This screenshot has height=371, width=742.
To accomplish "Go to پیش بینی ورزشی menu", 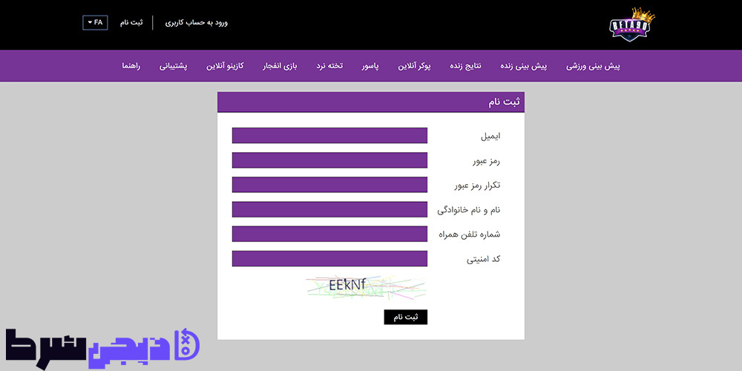I will point(593,66).
